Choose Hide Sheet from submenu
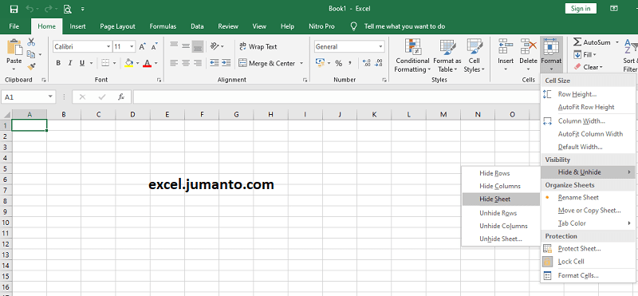 (x=501, y=199)
